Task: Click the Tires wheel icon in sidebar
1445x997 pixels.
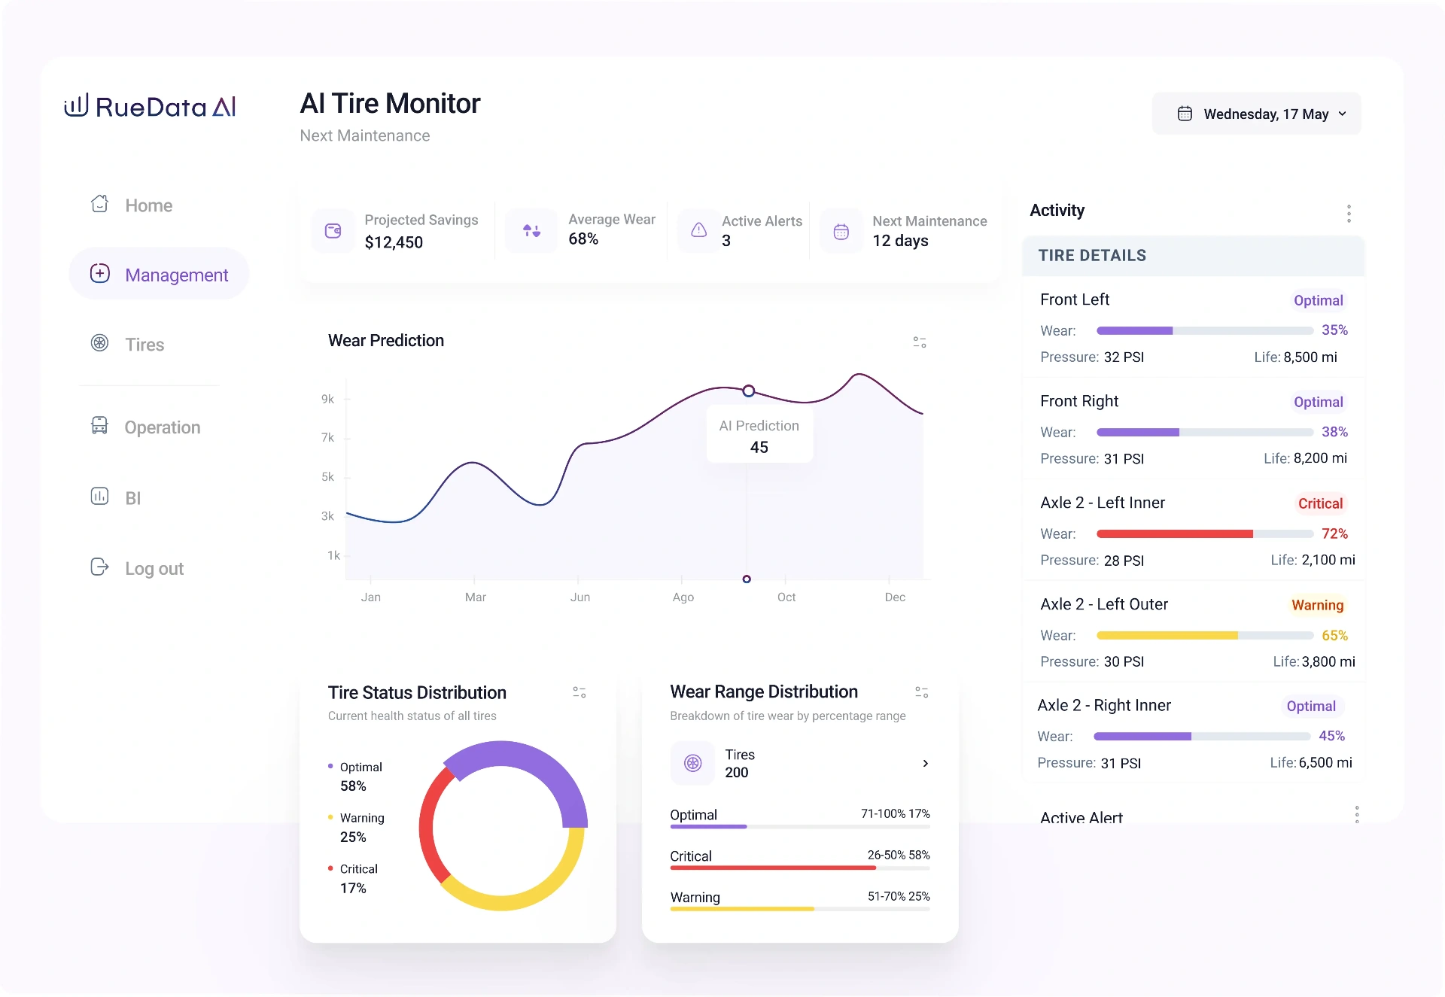Action: [x=99, y=343]
